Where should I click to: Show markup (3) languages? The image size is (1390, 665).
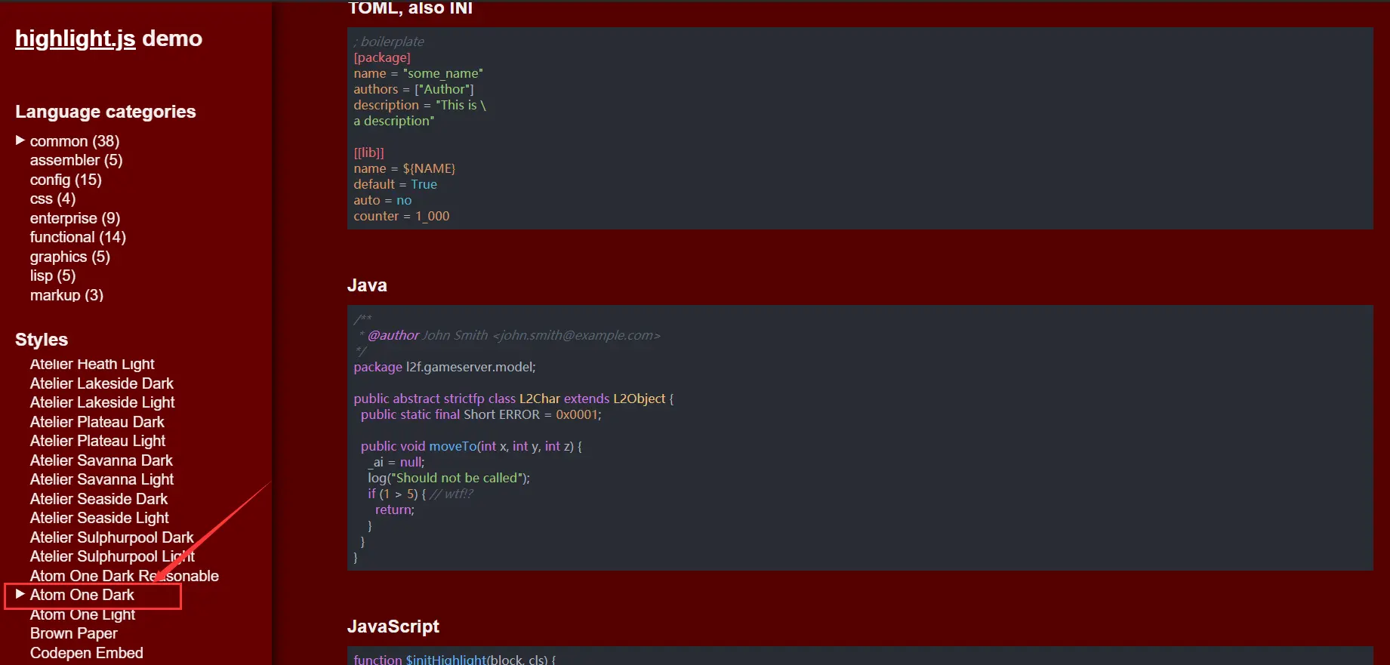pos(66,295)
